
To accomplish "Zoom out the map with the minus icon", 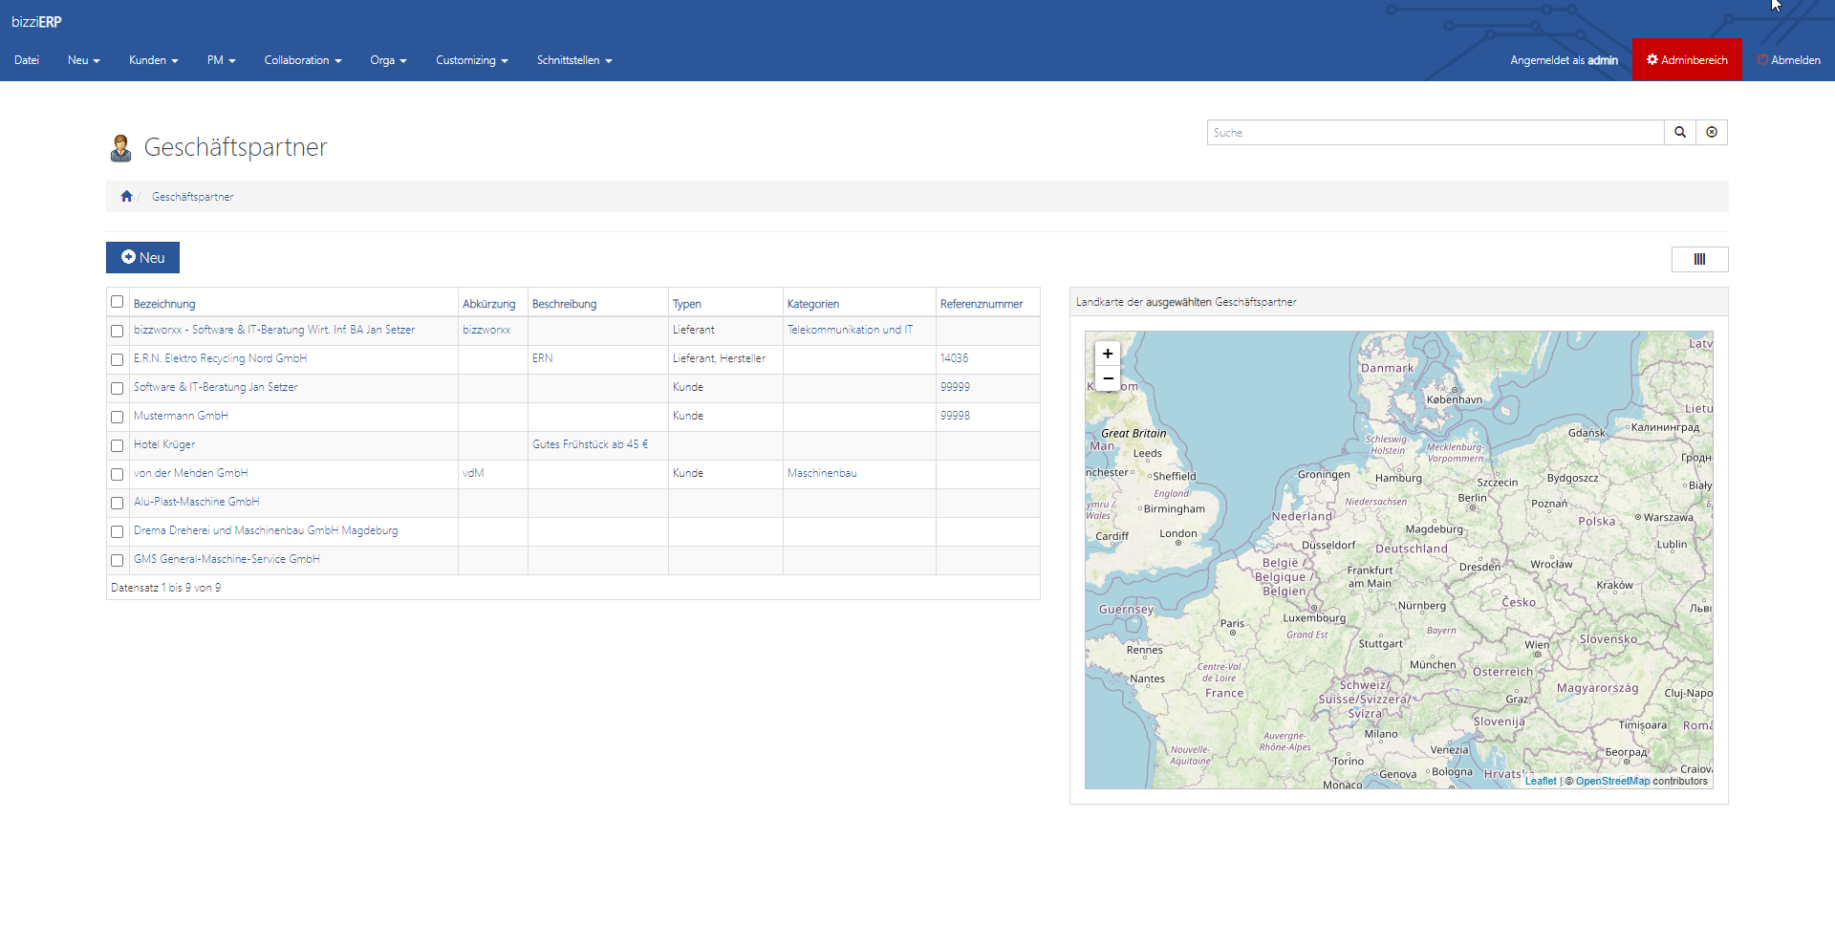I will [x=1108, y=377].
